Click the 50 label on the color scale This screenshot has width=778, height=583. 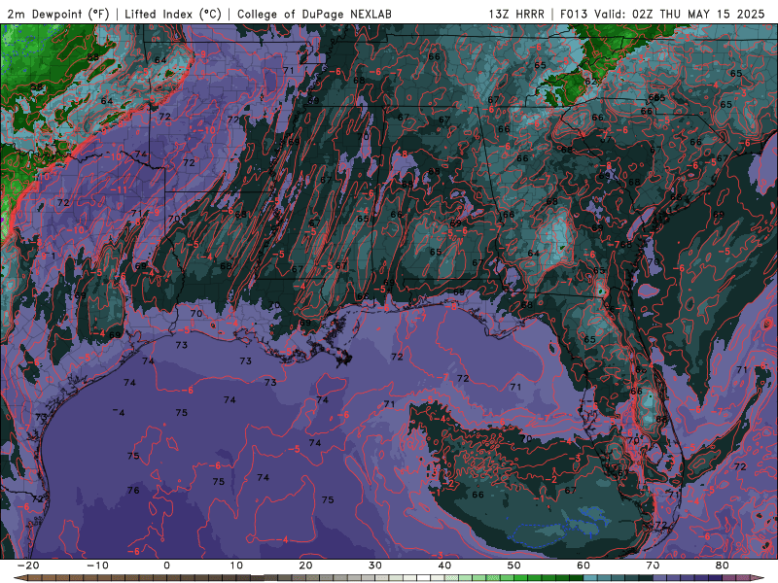[514, 566]
